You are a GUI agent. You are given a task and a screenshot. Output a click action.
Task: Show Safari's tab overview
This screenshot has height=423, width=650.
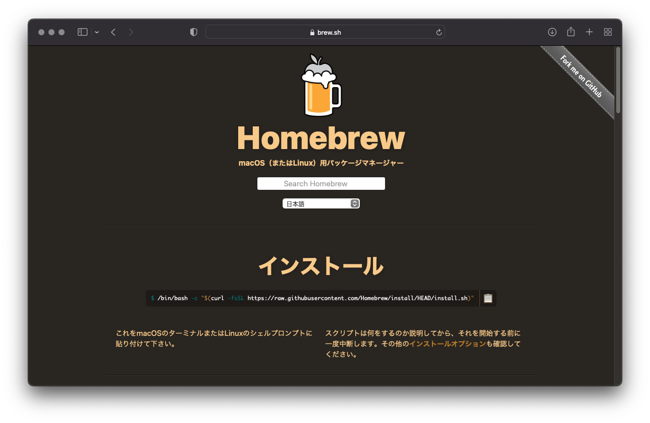[x=608, y=32]
